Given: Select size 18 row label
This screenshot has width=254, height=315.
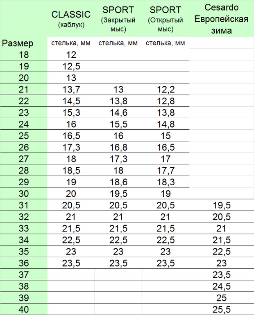Looking at the screenshot, I should (x=24, y=55).
